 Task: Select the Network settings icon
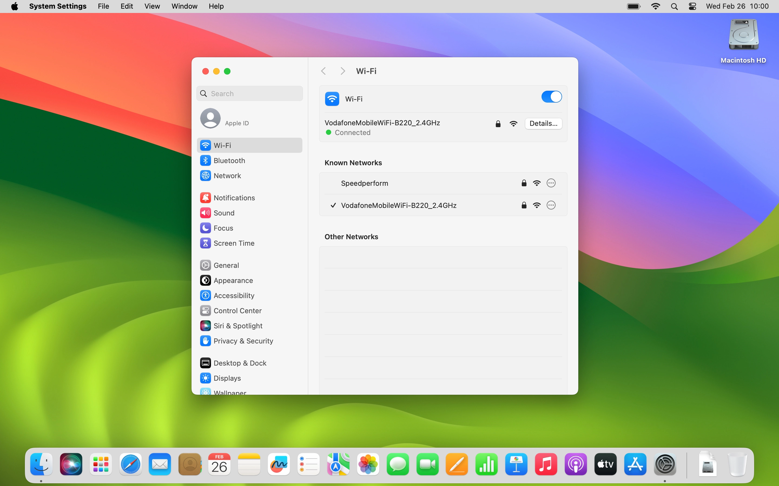[x=227, y=175]
